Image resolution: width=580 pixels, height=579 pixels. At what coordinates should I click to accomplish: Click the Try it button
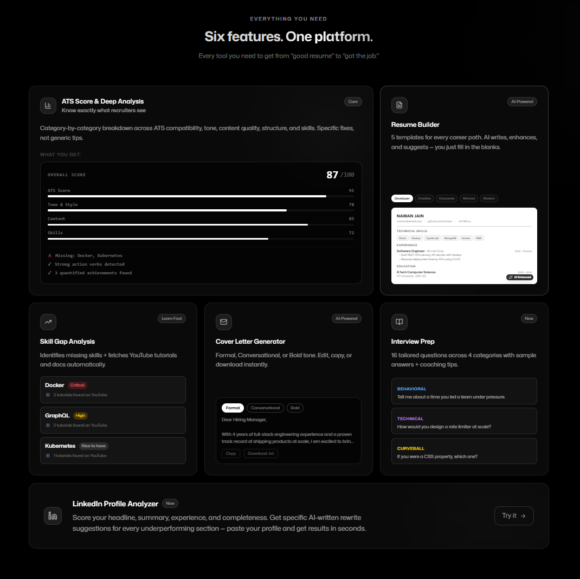click(514, 516)
